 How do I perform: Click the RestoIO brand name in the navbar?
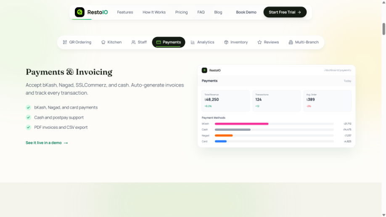coord(98,12)
